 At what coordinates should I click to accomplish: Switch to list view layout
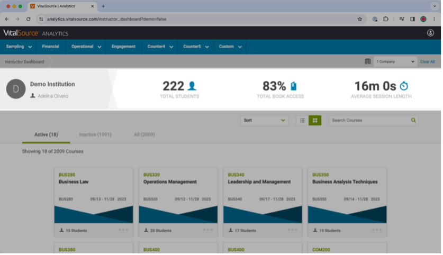[x=302, y=121]
